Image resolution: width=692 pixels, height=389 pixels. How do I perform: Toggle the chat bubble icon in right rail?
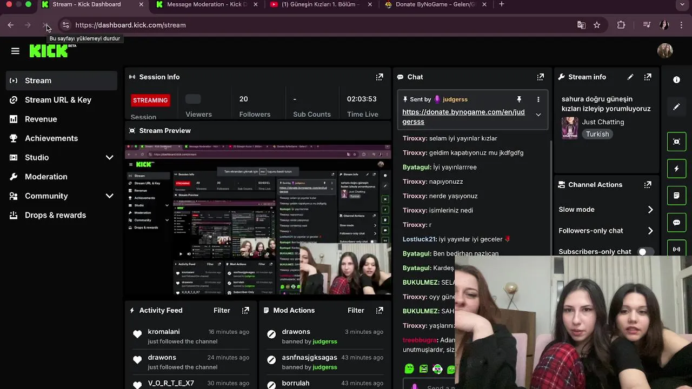click(676, 223)
